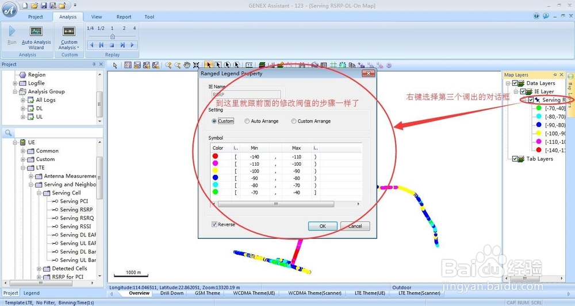The height and width of the screenshot is (306, 575).
Task: Open the Report ribbon tab
Action: tap(124, 17)
